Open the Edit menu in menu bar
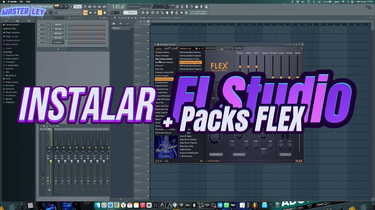 tap(21, 2)
